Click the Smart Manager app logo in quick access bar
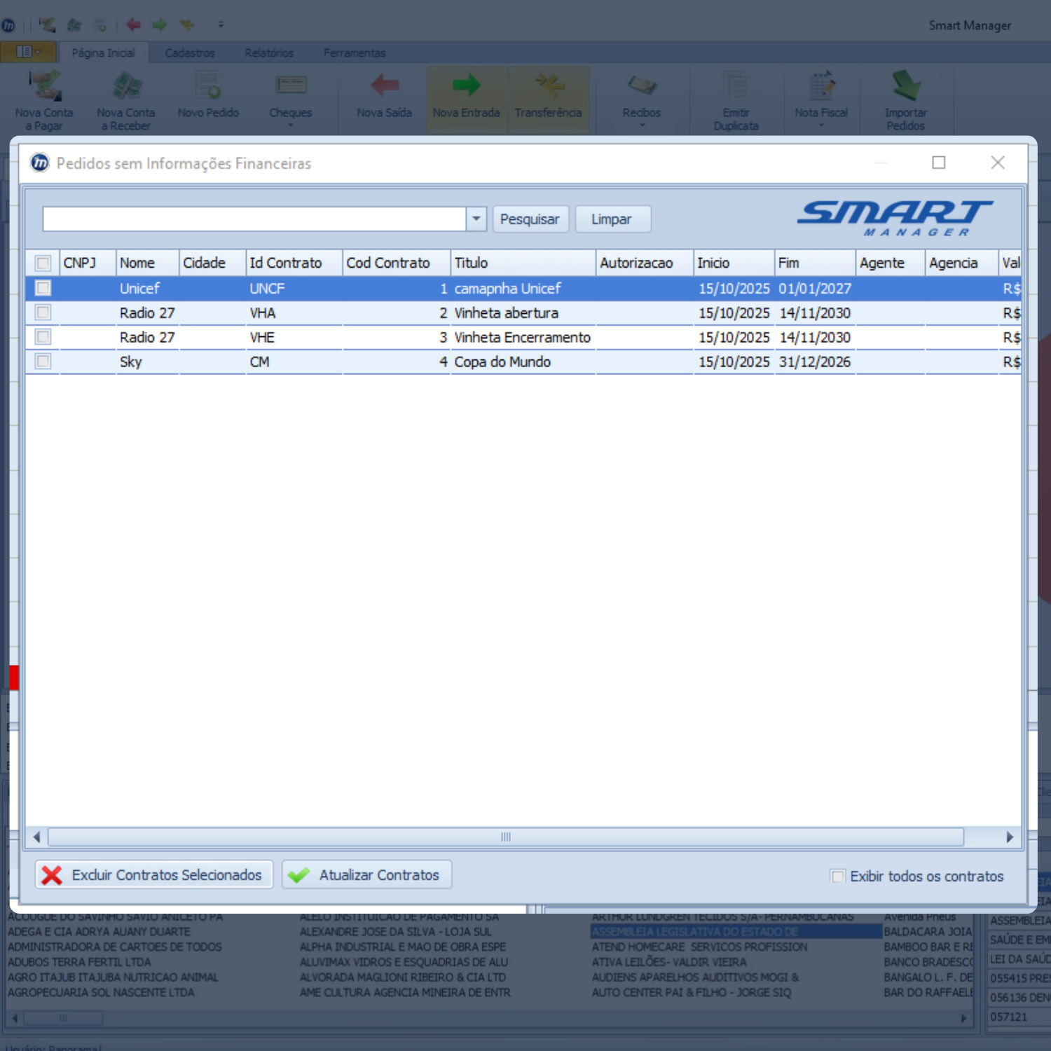Screen dimensions: 1051x1051 tap(8, 25)
